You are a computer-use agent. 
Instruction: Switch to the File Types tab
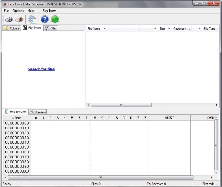click(32, 28)
